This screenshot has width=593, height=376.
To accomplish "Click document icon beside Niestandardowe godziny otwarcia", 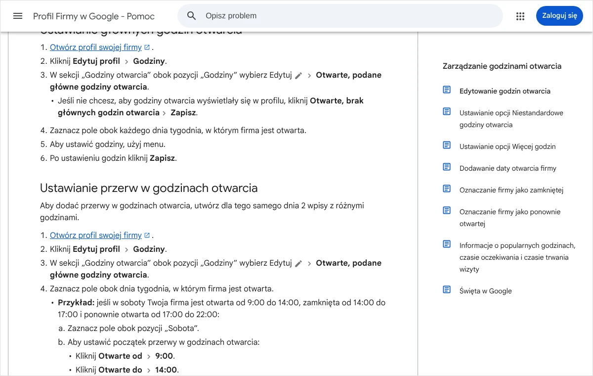I will click(x=447, y=112).
